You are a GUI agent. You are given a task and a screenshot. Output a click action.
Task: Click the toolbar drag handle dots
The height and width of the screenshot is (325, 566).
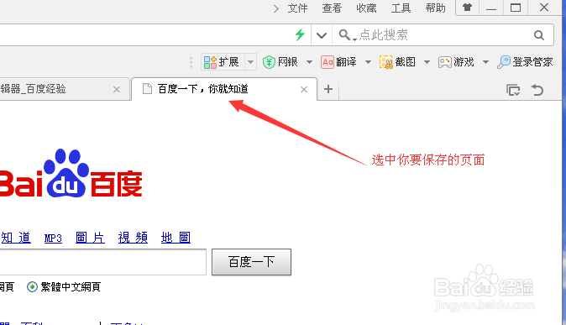(191, 62)
